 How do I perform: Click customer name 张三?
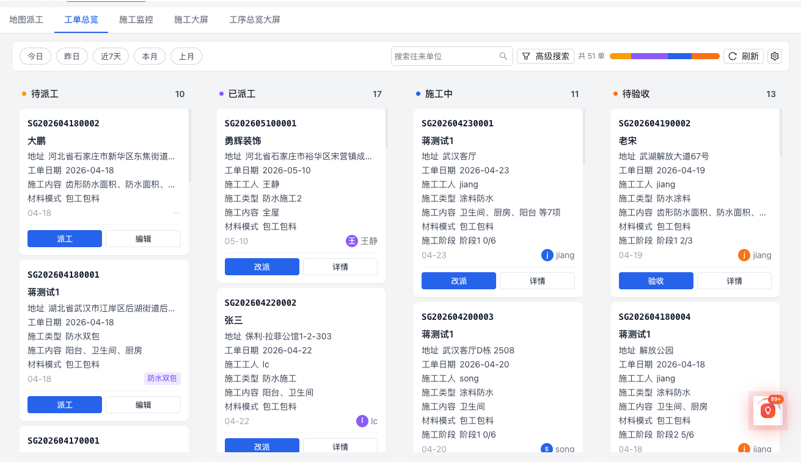point(234,320)
